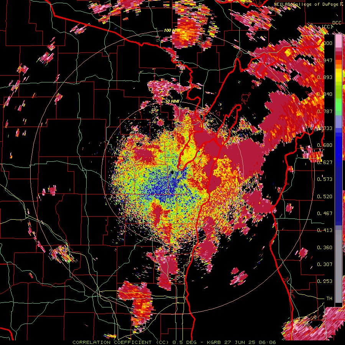Click the DCC label above the color scale
This screenshot has width=345, height=345.
[337, 23]
